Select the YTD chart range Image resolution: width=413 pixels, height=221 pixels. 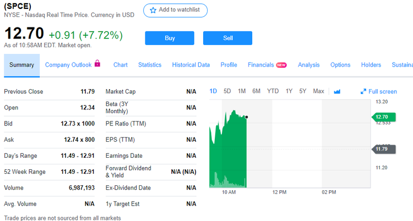coord(273,91)
